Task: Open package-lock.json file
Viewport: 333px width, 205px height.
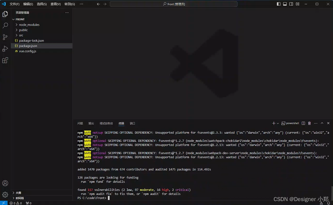Action: [x=42, y=41]
